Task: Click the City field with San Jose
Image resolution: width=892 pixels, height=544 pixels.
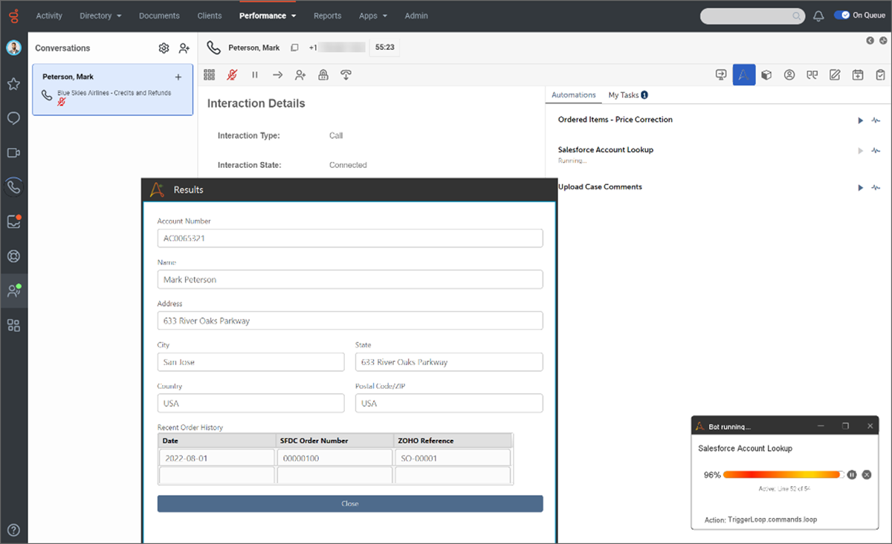Action: pos(251,362)
